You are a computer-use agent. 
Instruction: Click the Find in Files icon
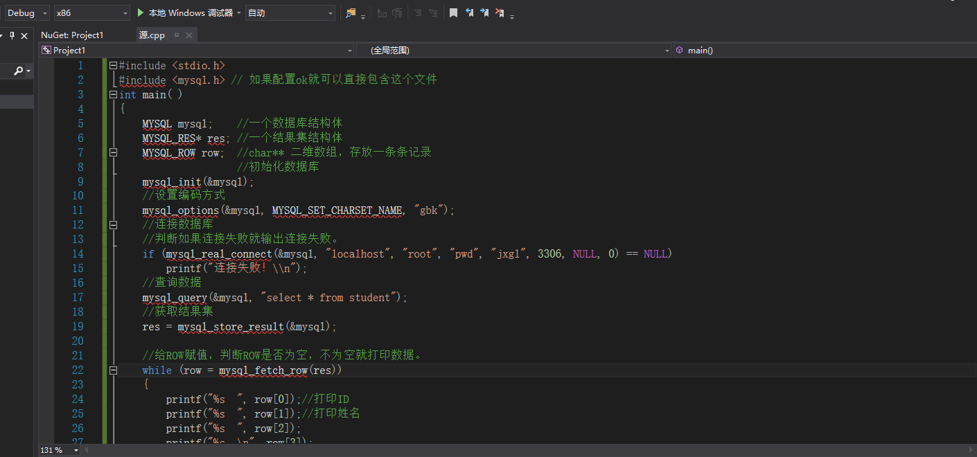point(351,12)
